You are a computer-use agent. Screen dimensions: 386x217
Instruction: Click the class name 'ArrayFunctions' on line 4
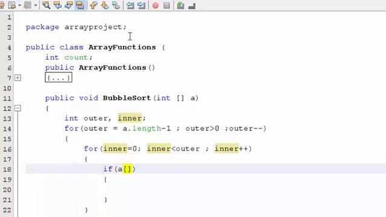click(122, 47)
